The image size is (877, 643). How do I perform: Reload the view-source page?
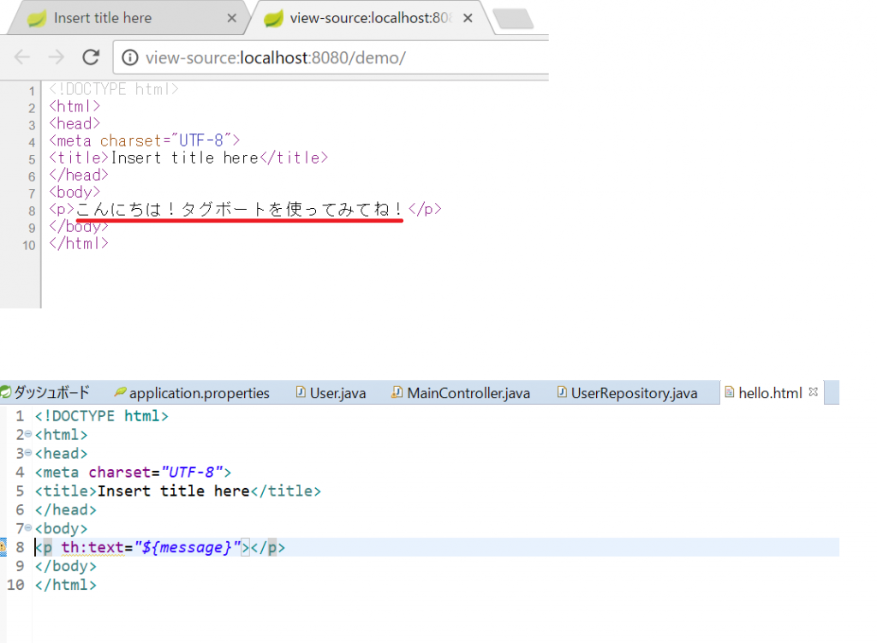click(x=91, y=57)
